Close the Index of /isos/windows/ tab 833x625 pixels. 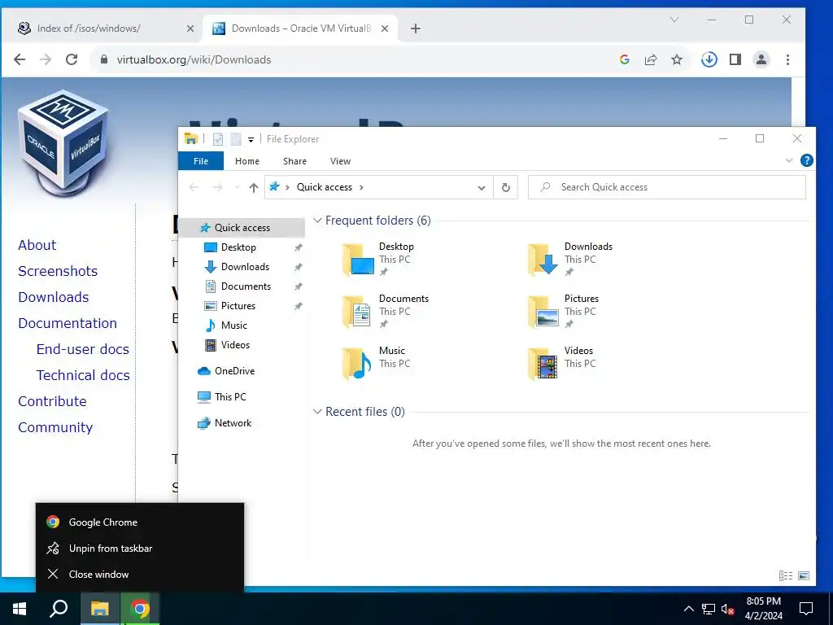[x=190, y=28]
